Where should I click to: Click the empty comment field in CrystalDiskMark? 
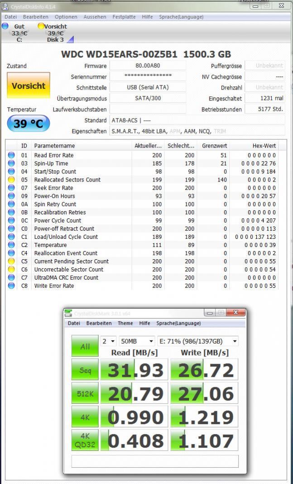(x=155, y=461)
